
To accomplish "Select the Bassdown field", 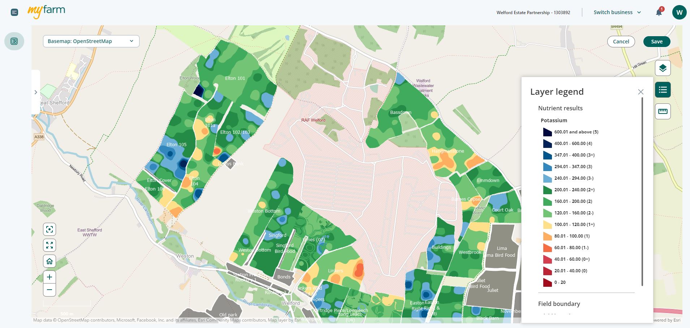I will [x=400, y=112].
